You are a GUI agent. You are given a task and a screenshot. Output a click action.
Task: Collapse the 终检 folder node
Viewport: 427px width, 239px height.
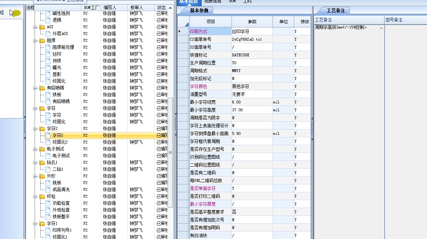[35, 197]
